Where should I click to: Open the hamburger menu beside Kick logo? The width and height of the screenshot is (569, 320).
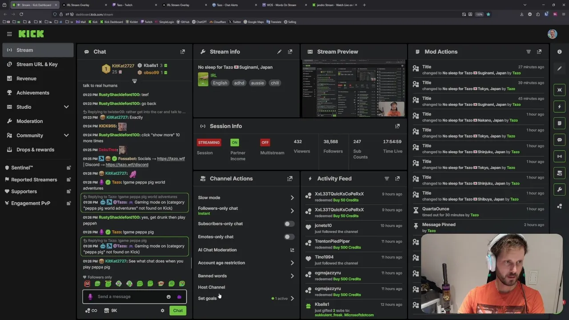9,34
